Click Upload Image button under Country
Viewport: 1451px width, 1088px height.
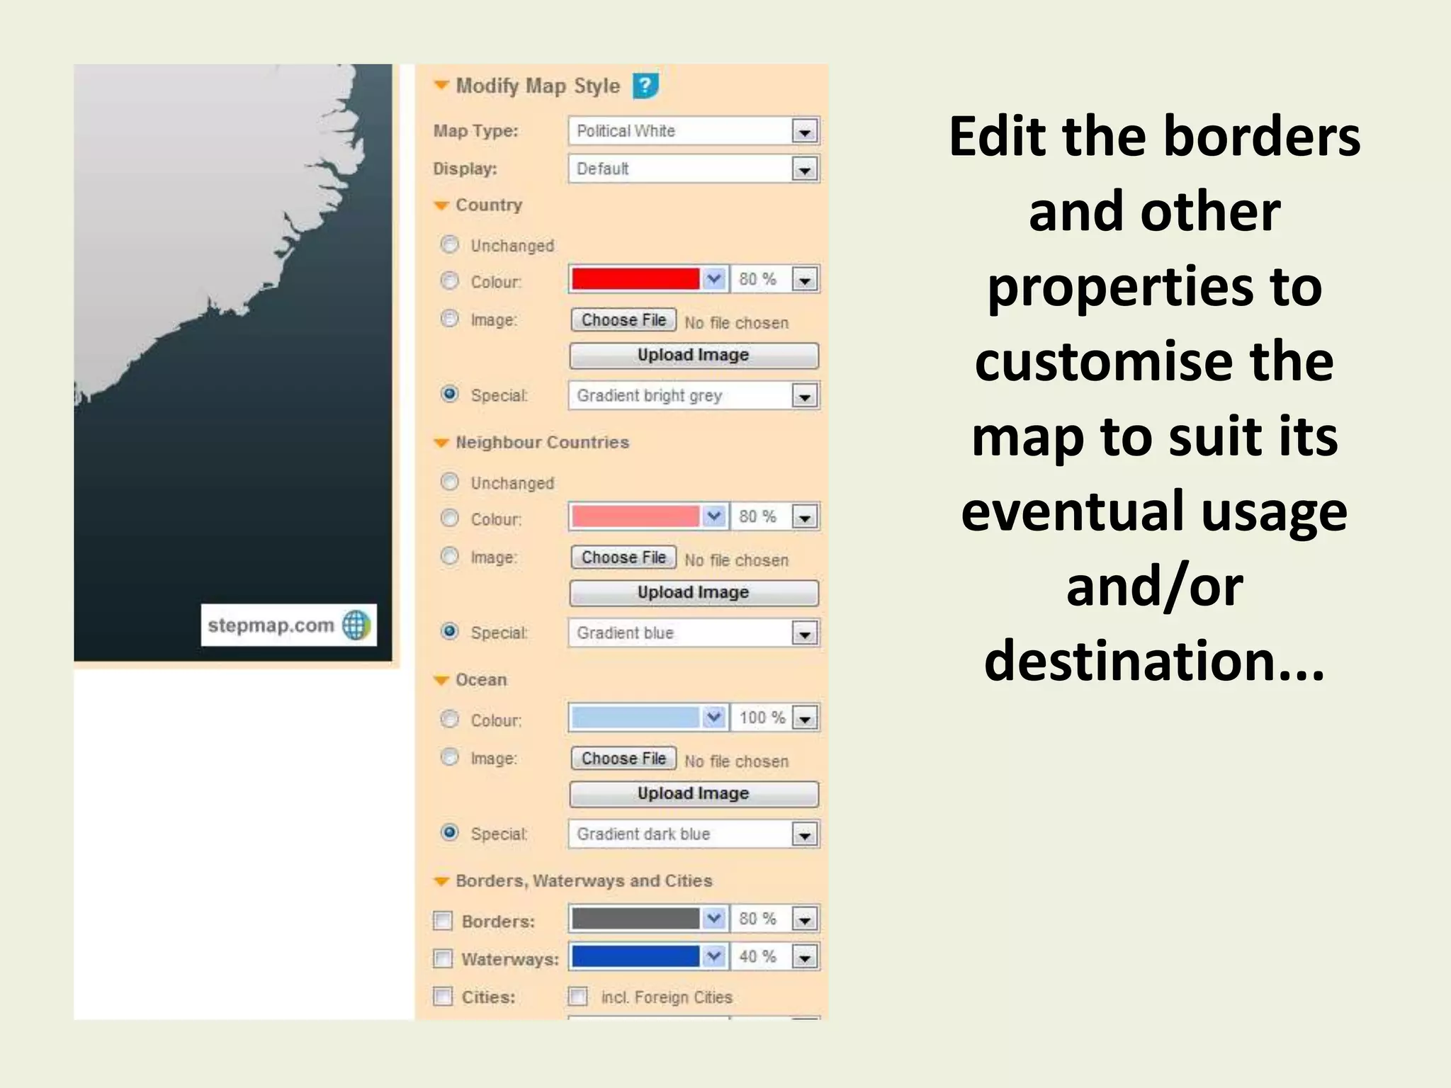coord(694,356)
